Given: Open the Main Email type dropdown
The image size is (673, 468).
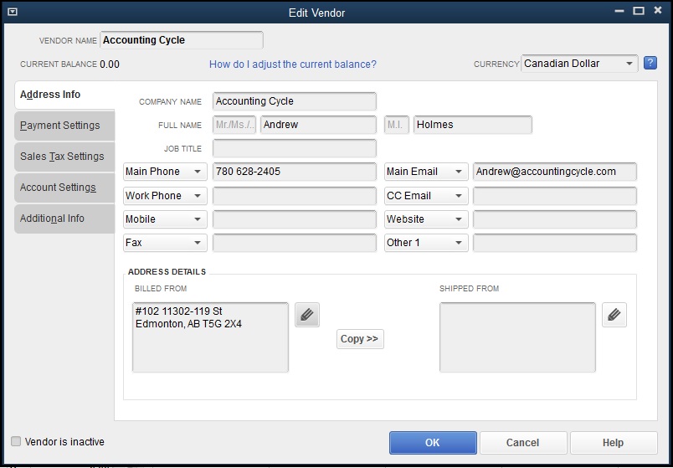Looking at the screenshot, I should pyautogui.click(x=426, y=172).
